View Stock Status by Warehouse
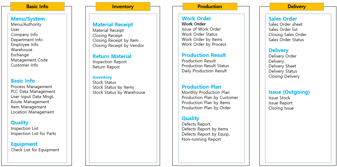The height and width of the screenshot is (167, 337). point(119,92)
